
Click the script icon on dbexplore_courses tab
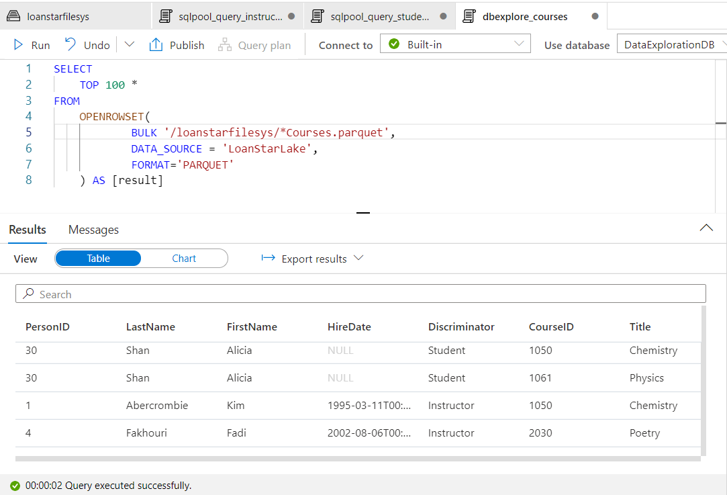[x=469, y=15]
